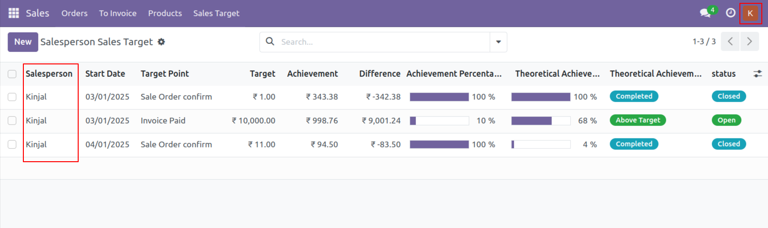Open the conversations messages icon
The height and width of the screenshot is (228, 768).
coord(706,13)
